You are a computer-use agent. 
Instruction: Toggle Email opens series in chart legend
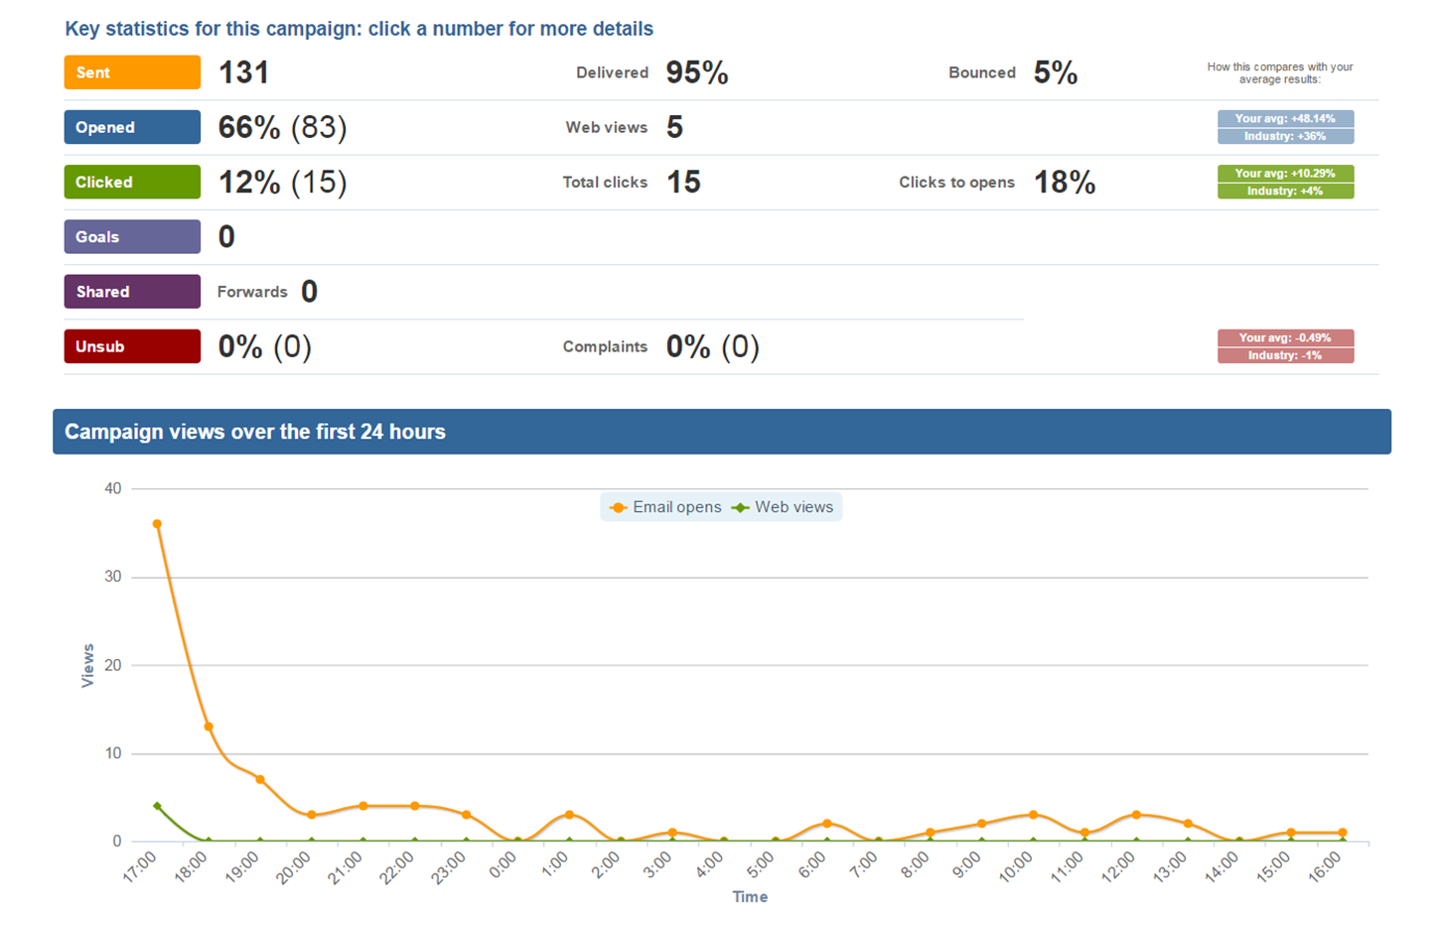coord(665,507)
